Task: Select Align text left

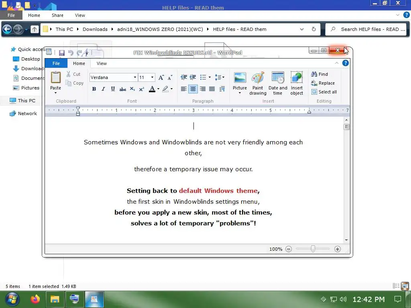Action: click(183, 89)
